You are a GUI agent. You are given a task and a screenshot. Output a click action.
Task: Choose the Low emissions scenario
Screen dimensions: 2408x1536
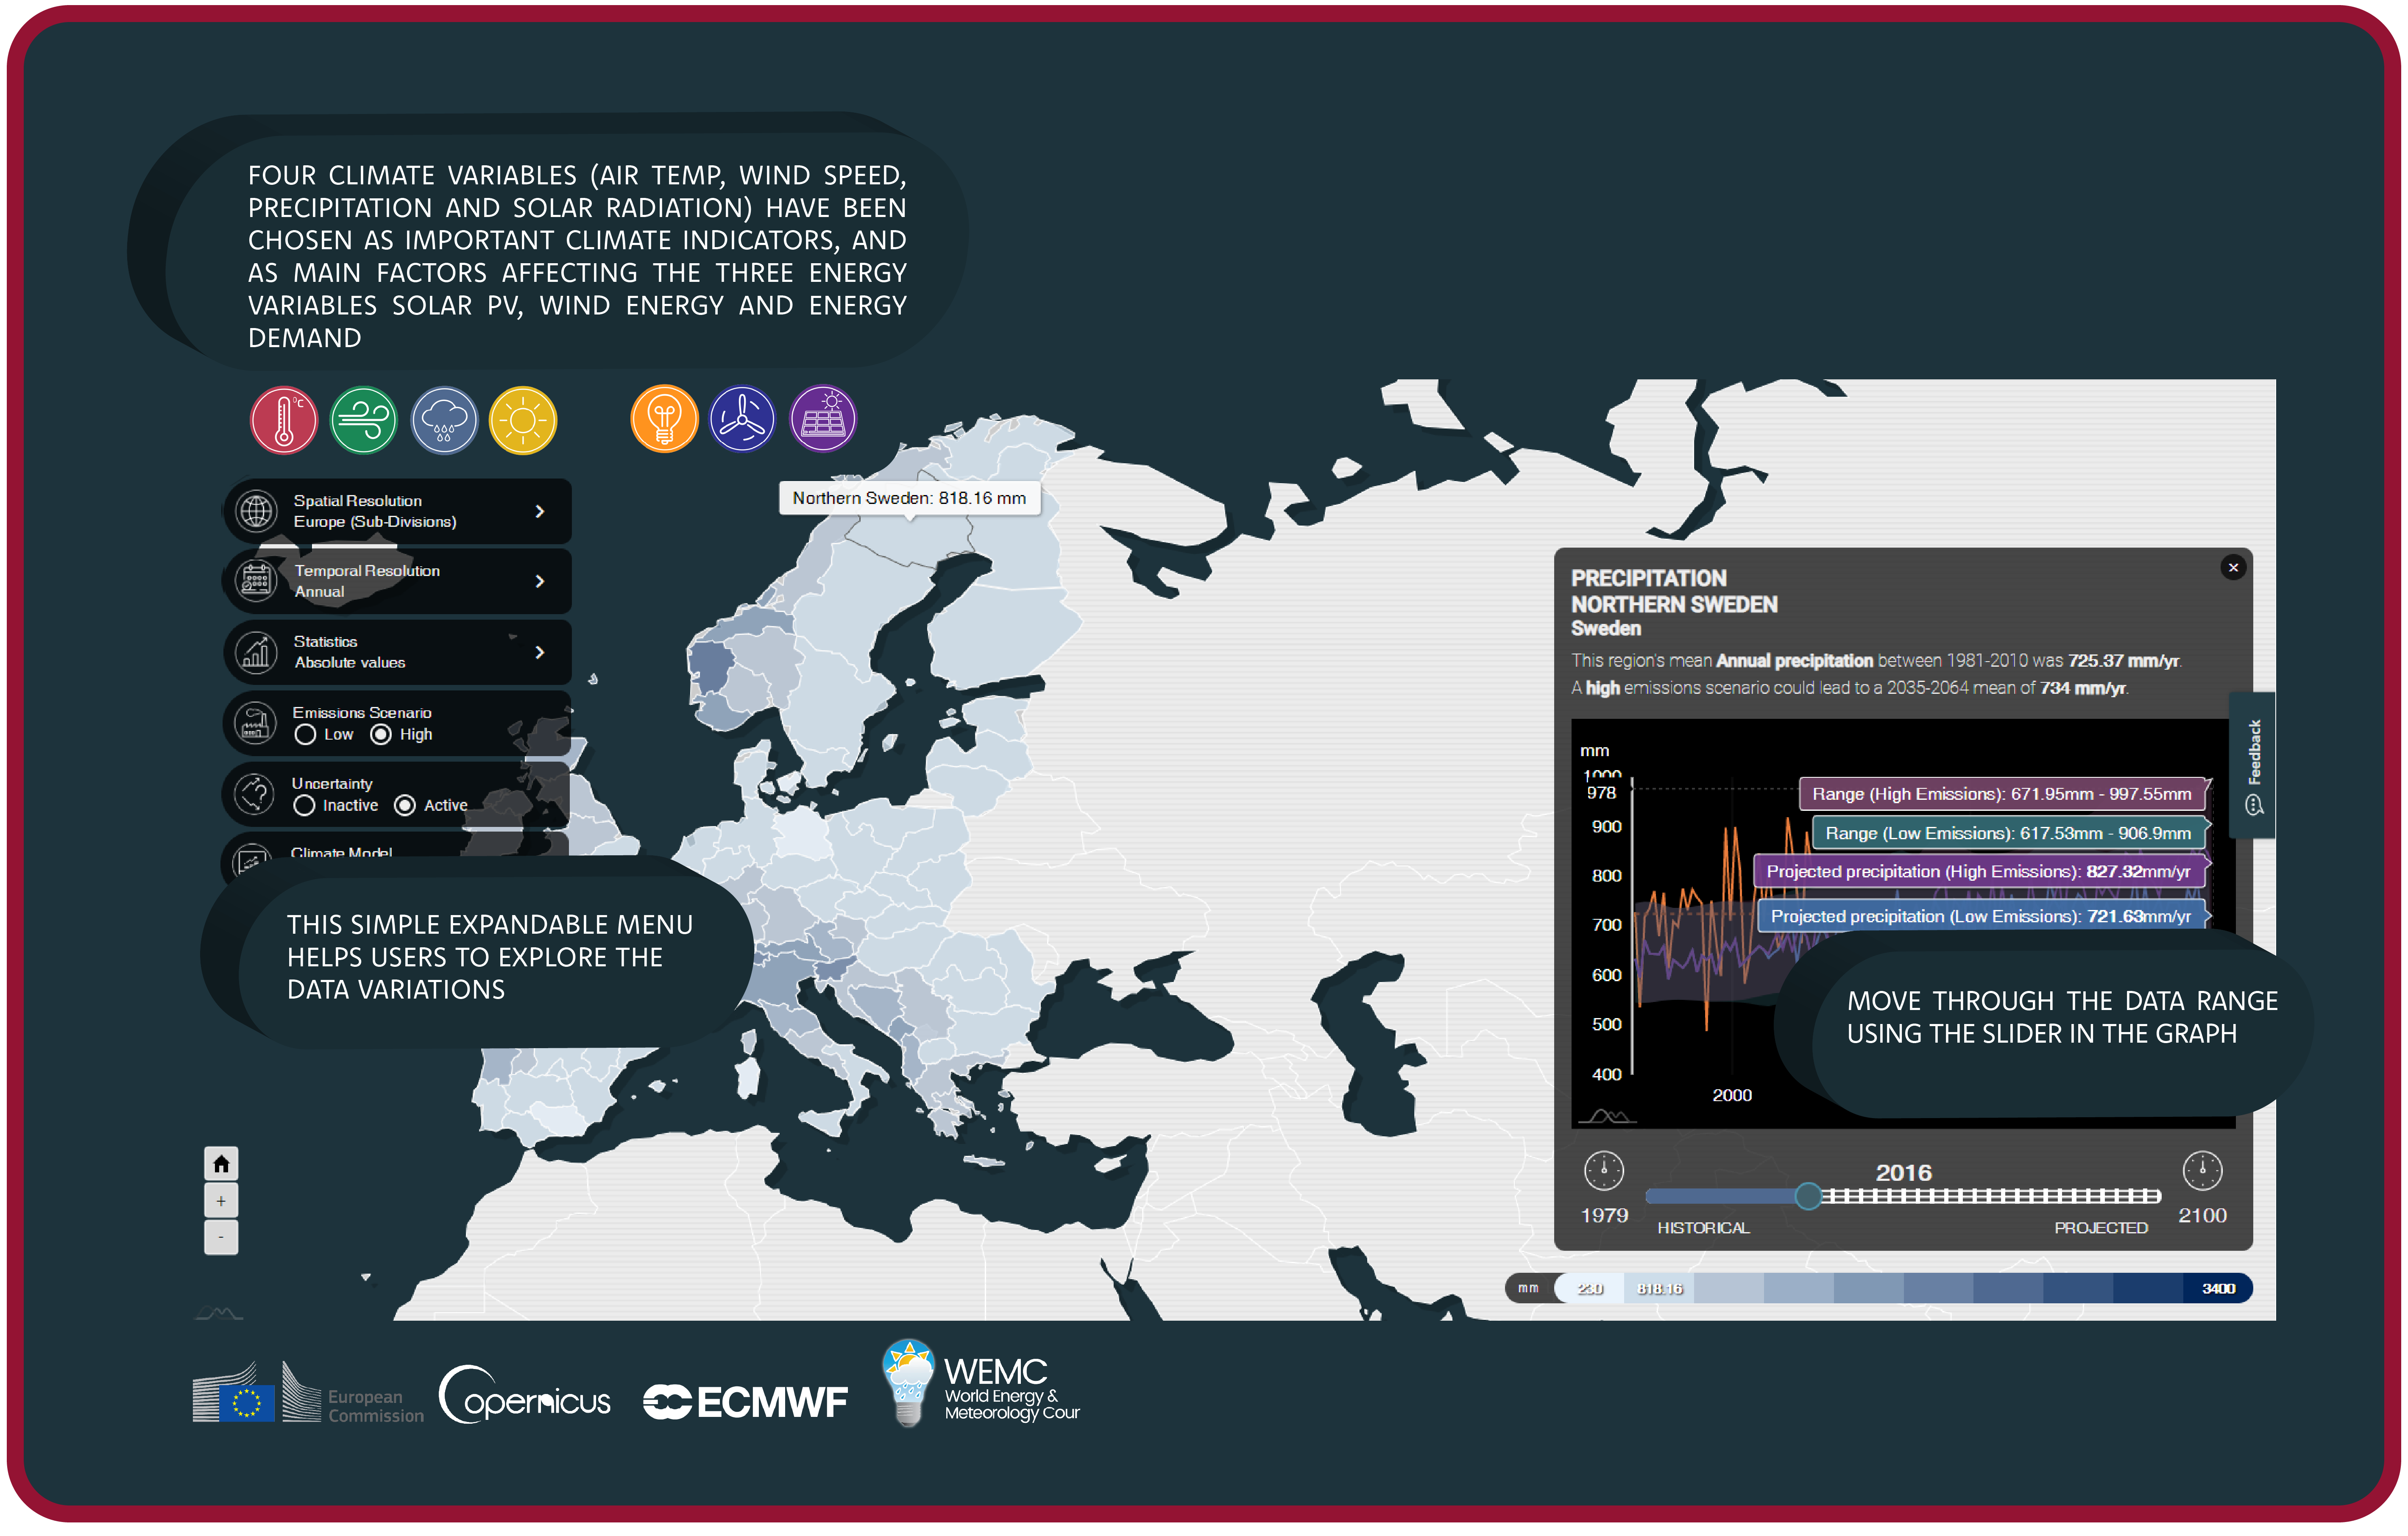point(306,735)
